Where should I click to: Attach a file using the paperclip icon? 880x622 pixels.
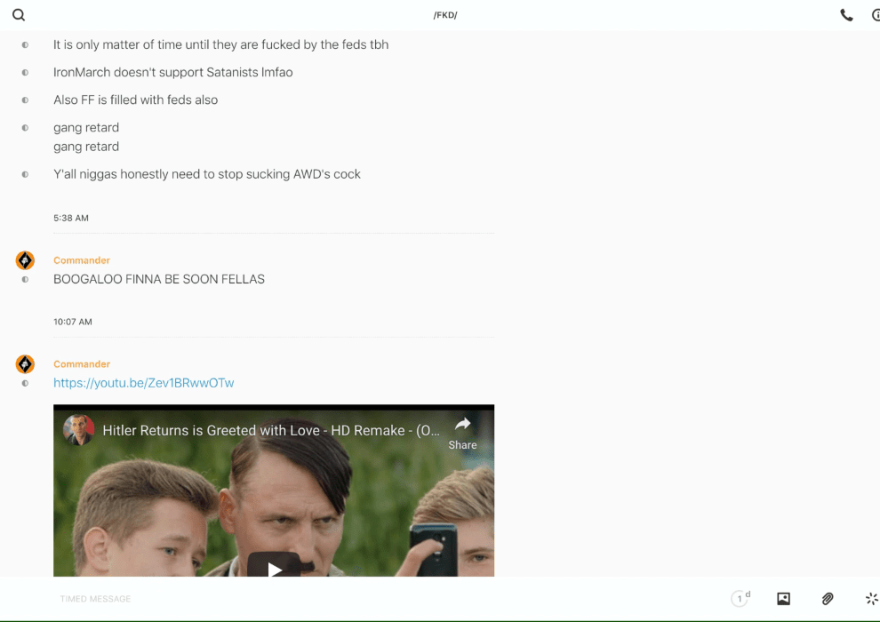point(828,599)
